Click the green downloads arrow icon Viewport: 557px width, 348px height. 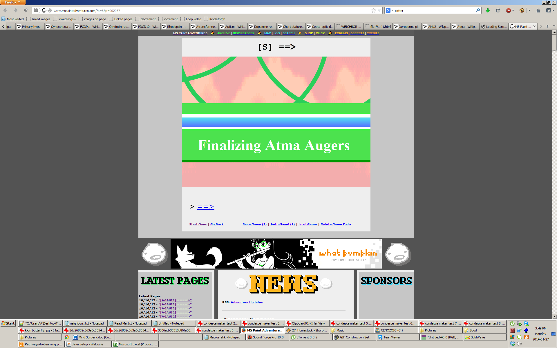tap(488, 10)
